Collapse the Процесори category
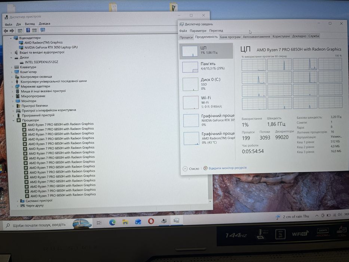 pos(13,120)
